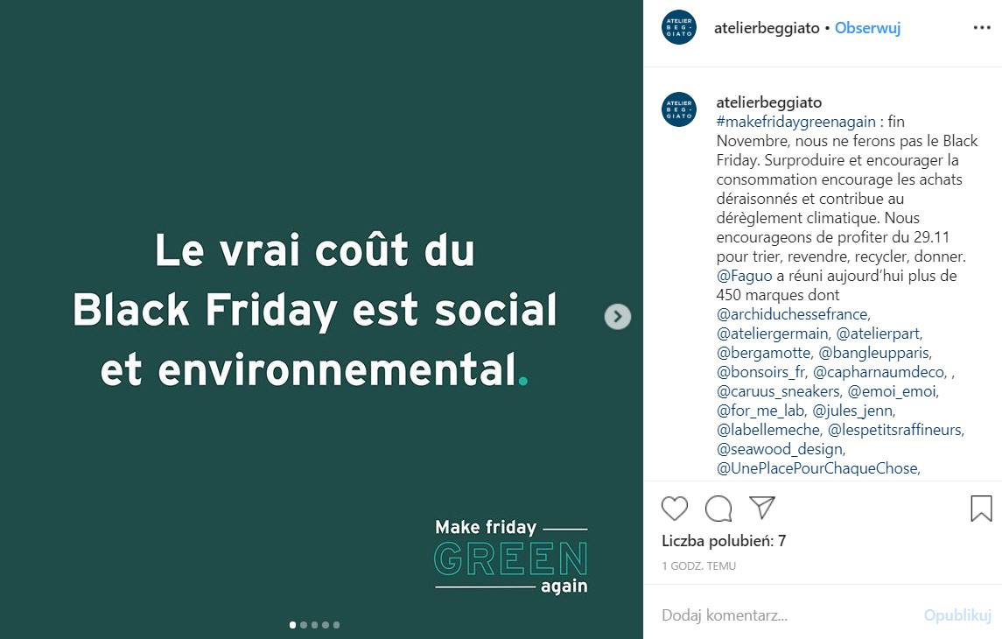Open the @UnePlacePourChaqueChose mention
1002x639 pixels.
click(816, 468)
